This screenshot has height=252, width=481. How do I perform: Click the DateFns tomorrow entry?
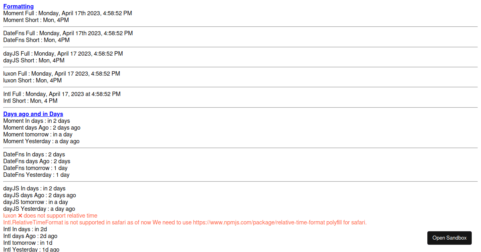pyautogui.click(x=35, y=168)
